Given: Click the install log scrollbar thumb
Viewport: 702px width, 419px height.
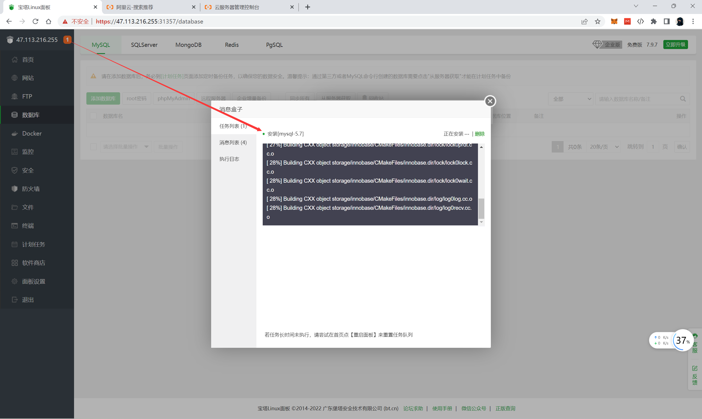Looking at the screenshot, I should (481, 208).
